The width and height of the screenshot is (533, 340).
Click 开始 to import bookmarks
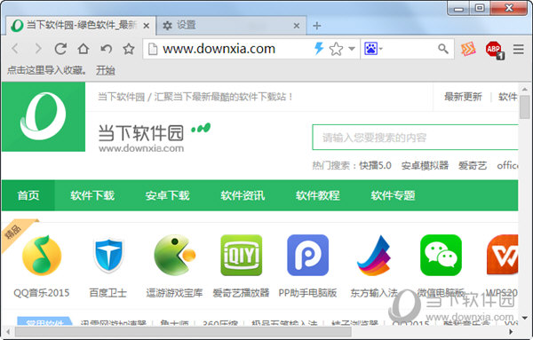pyautogui.click(x=106, y=70)
